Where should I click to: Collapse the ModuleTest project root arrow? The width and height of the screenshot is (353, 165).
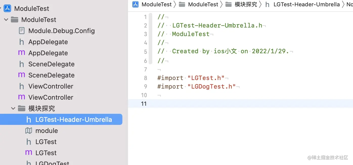point(1,9)
